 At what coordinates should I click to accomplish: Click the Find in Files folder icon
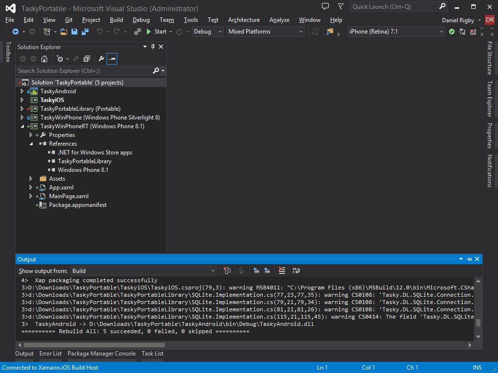[330, 32]
